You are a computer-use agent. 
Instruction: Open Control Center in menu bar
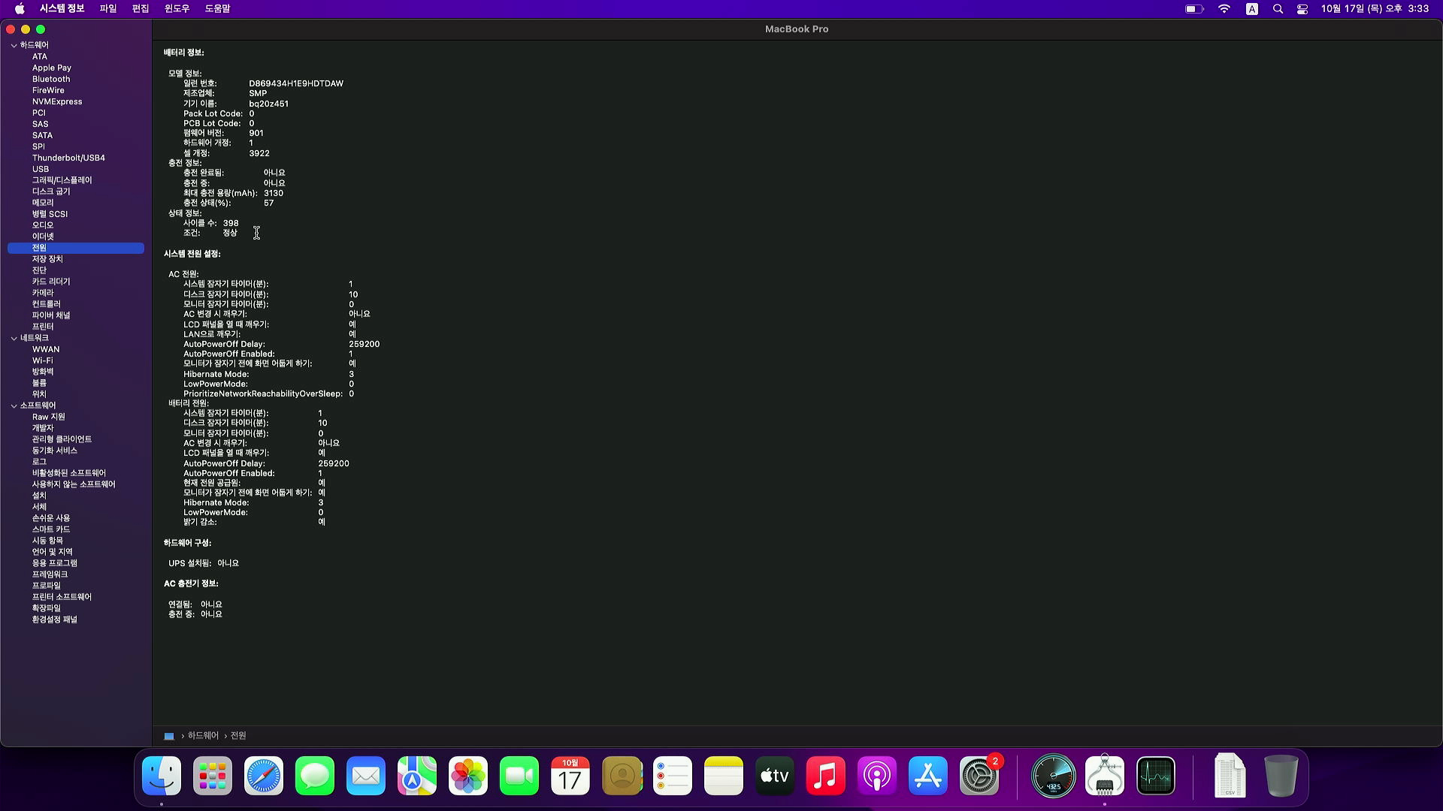pyautogui.click(x=1302, y=9)
